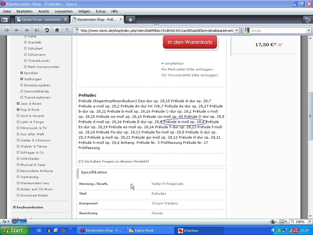Open the image display mode dropdown
Image resolution: width=313 pixels, height=235 pixels.
click(x=286, y=222)
